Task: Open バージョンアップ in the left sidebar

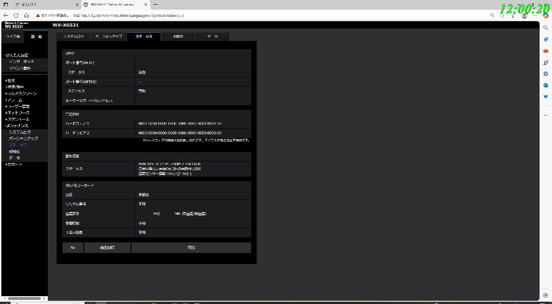Action: 23,138
